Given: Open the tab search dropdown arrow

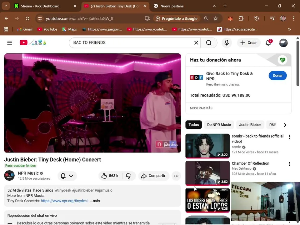Looking at the screenshot, I should 6,6.
